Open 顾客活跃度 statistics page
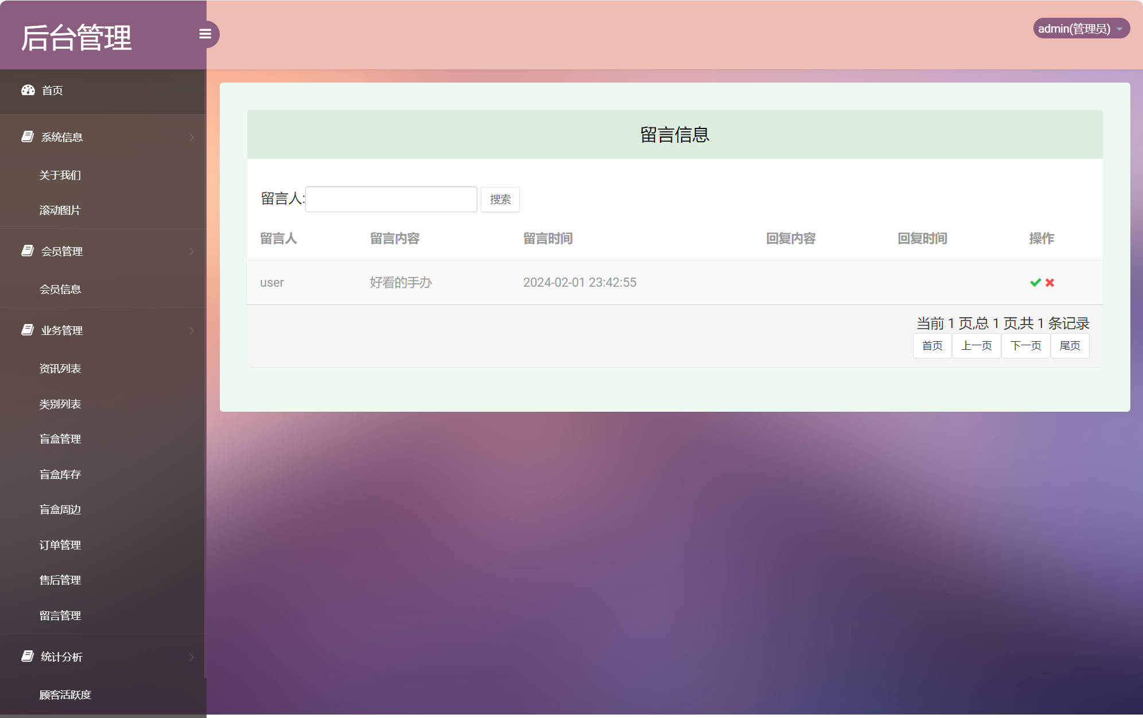Viewport: 1143px width, 718px height. tap(65, 694)
